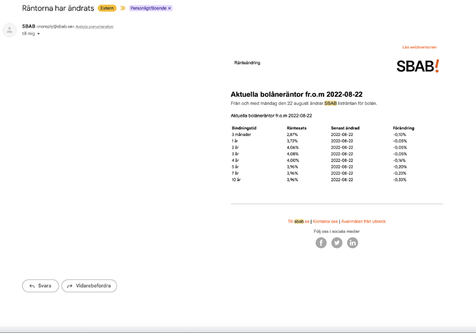
Task: Click the -0,10% change value
Action: [x=399, y=135]
